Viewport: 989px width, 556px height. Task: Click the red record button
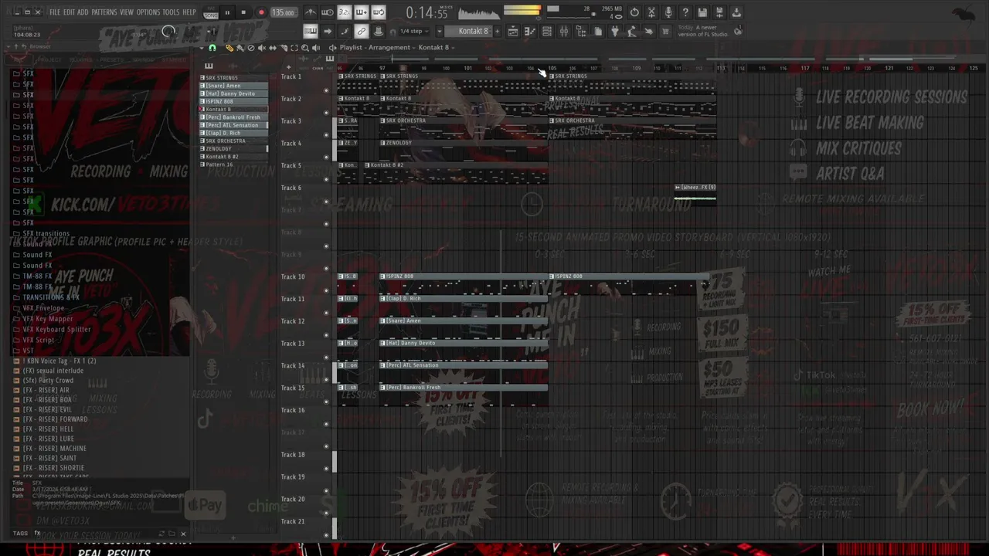click(x=261, y=12)
